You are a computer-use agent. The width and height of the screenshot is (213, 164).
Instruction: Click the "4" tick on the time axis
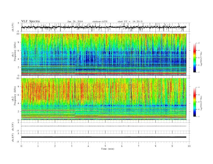[x=88, y=146]
